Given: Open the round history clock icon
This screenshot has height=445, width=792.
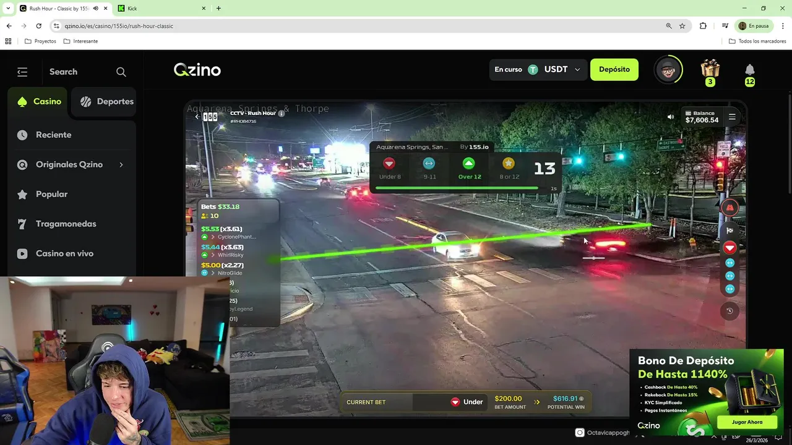Looking at the screenshot, I should coord(730,311).
